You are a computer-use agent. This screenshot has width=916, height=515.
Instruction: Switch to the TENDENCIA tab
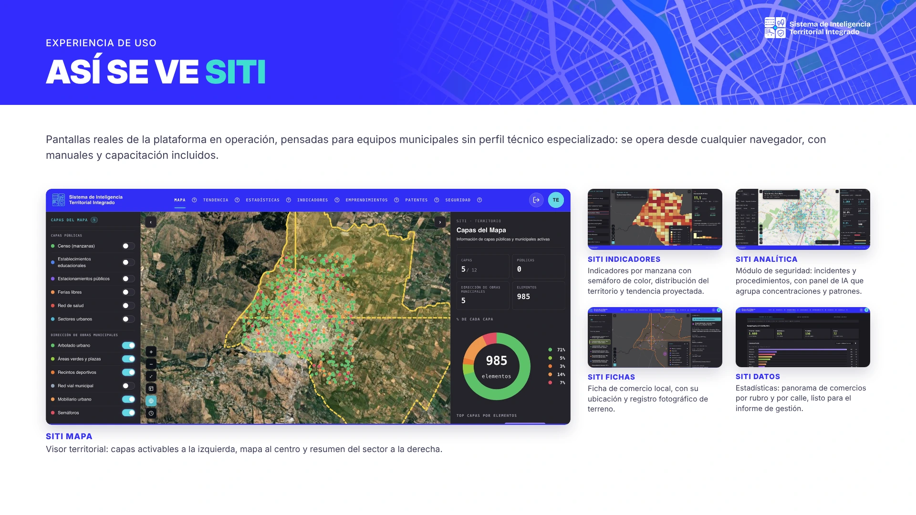216,200
